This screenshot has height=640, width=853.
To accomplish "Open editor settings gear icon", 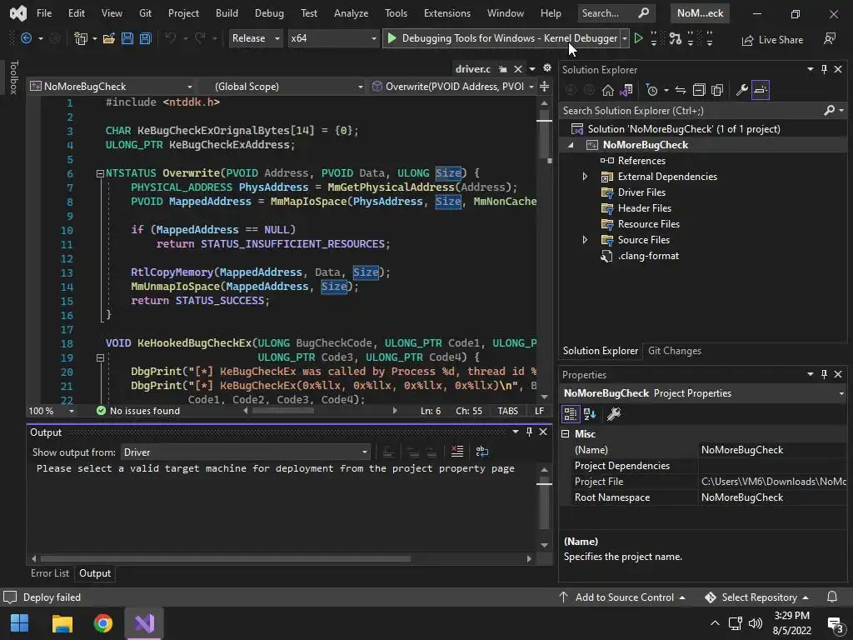I will click(546, 68).
